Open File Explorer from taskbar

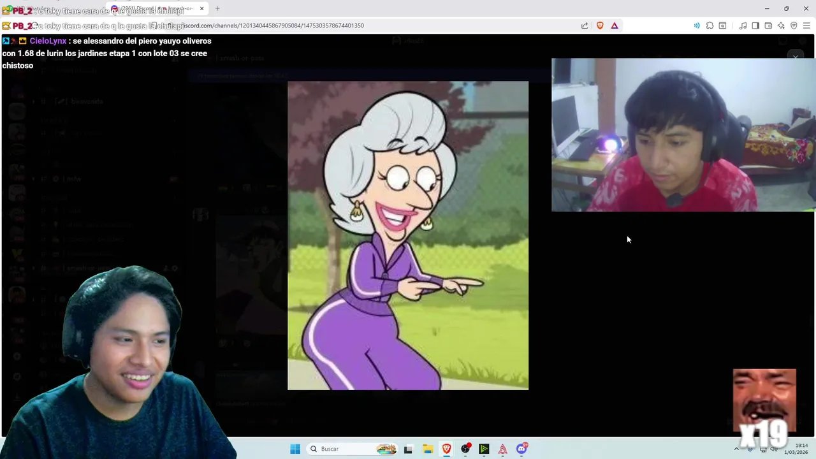point(428,449)
